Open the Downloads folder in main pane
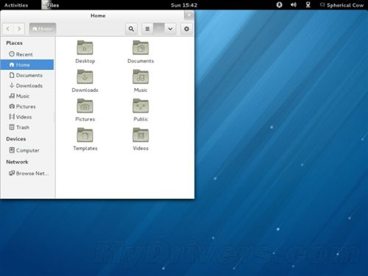Image resolution: width=368 pixels, height=276 pixels. (x=85, y=77)
